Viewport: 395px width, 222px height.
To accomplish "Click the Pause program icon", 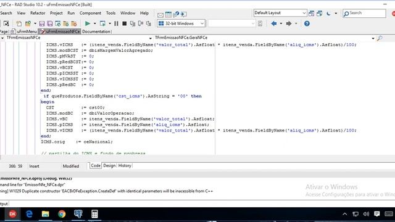I will (116, 23).
